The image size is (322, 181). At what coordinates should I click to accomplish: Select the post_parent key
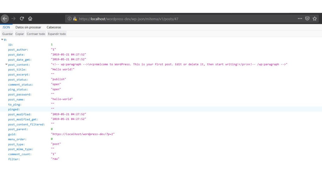click(18, 129)
